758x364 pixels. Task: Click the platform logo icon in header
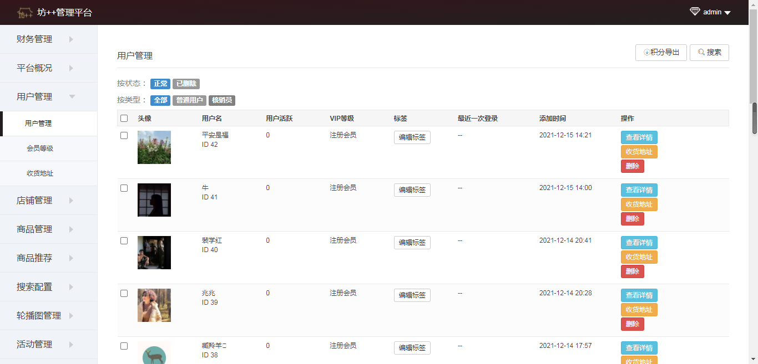click(x=25, y=12)
